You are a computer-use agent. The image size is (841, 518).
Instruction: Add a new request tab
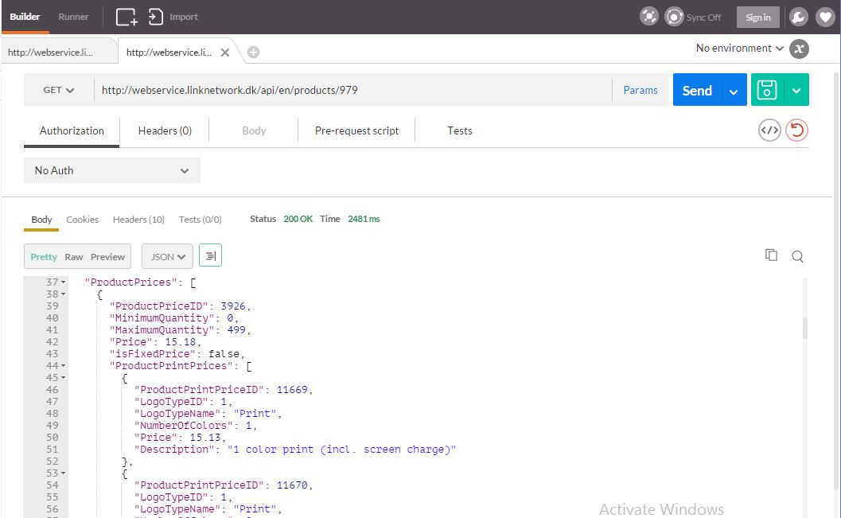point(253,52)
